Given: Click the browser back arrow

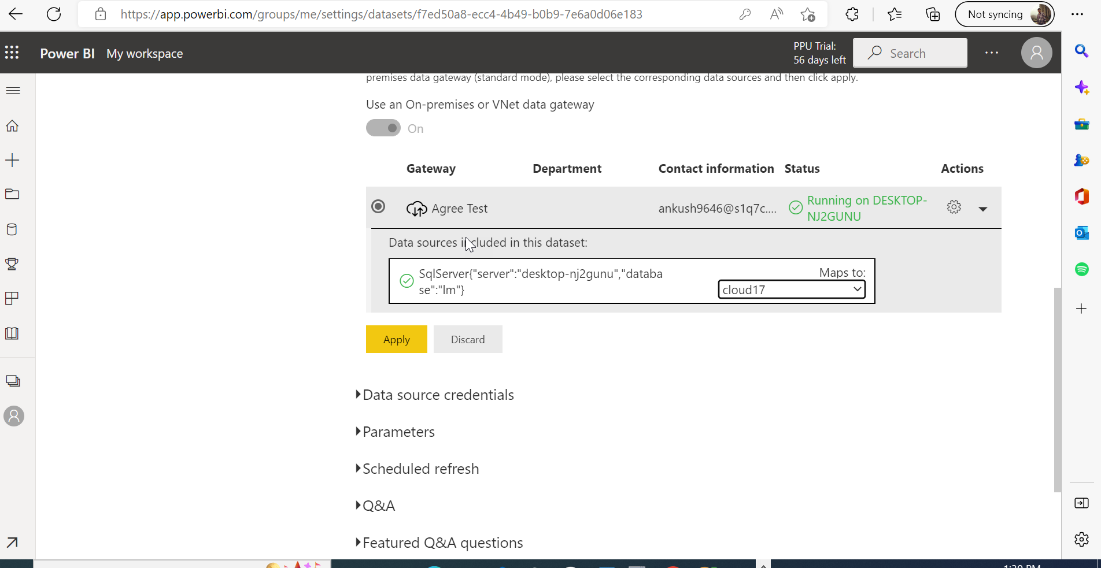Looking at the screenshot, I should (16, 14).
